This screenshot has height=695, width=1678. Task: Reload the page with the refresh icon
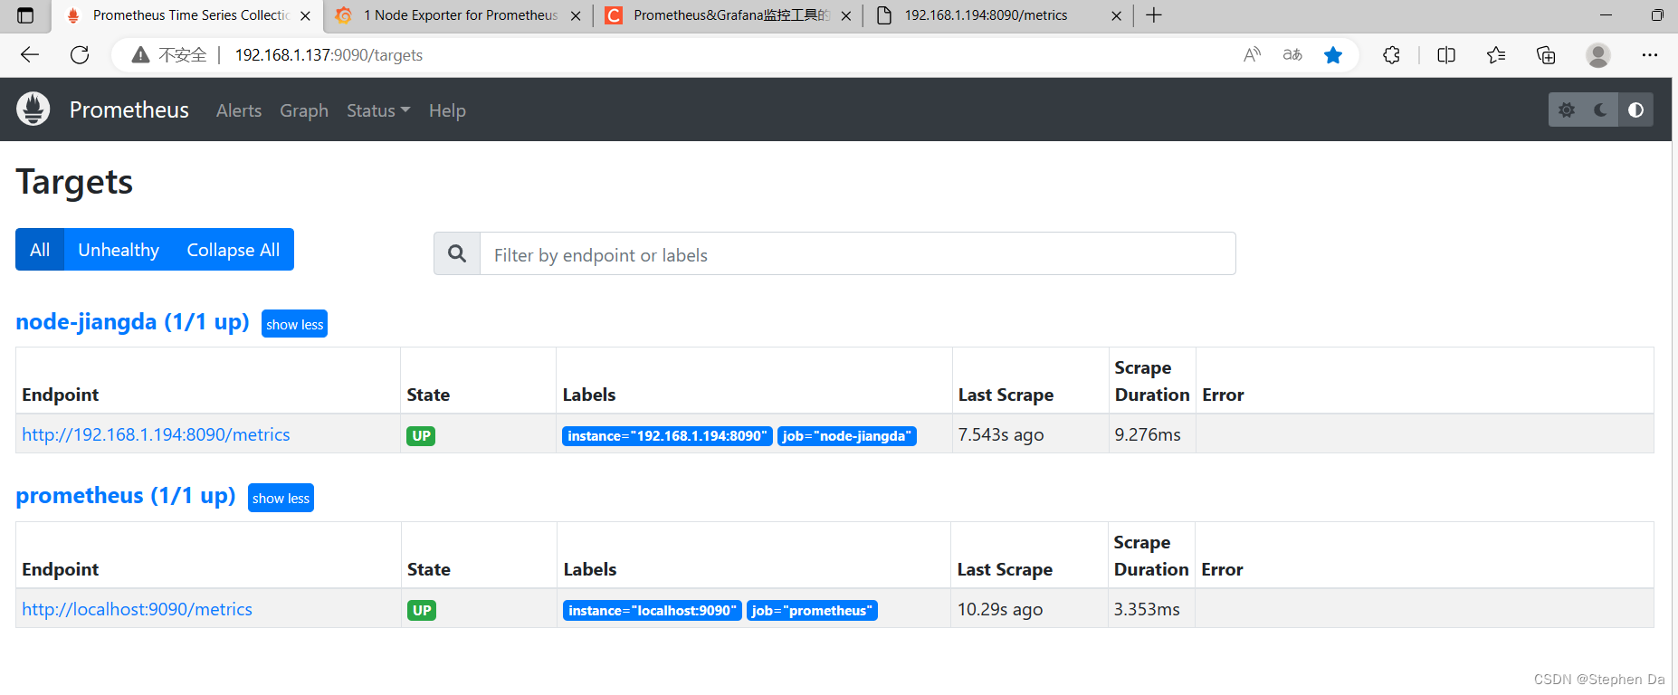point(80,55)
